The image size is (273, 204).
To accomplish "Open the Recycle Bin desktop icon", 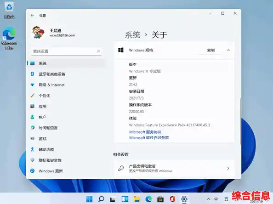I will click(9, 11).
